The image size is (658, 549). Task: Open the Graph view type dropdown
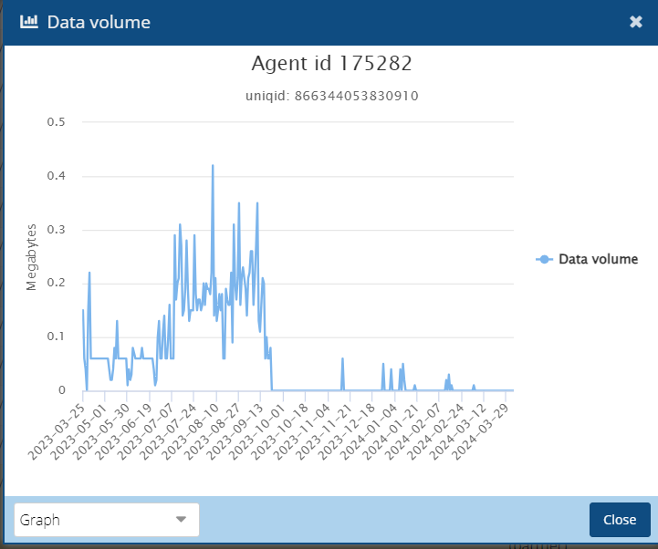(107, 520)
